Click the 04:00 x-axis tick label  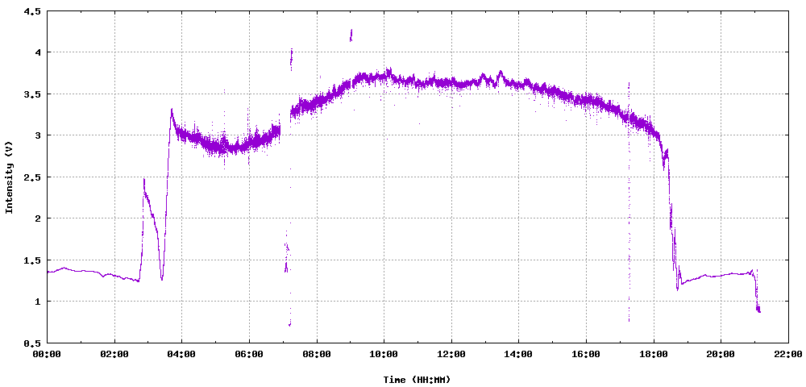[x=181, y=354]
